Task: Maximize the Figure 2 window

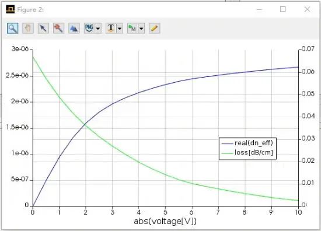Action: point(283,9)
